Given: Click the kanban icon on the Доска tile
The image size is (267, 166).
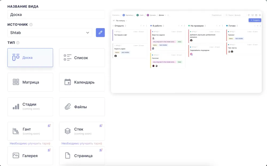Looking at the screenshot, I should 16,57.
